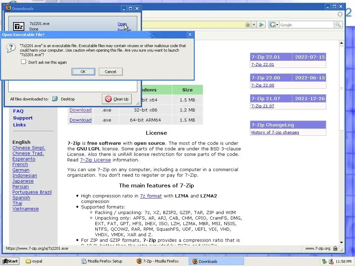Click the 1.2 MB size cell

point(188,110)
